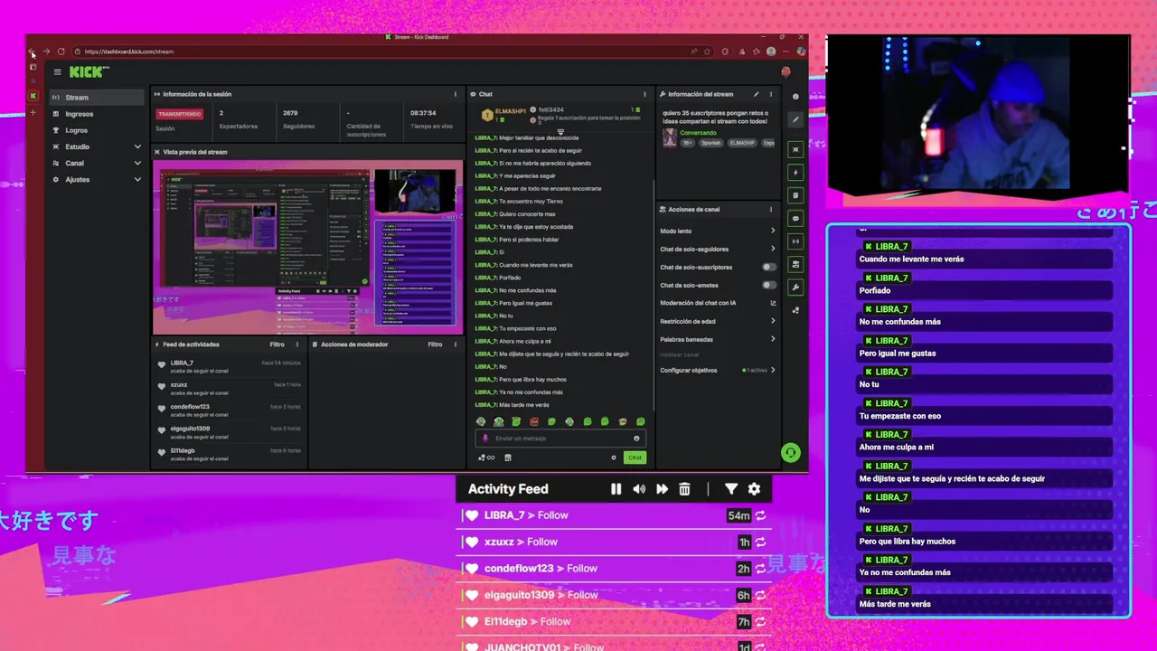Expand the Estudio menu
This screenshot has height=651, width=1157.
tap(97, 146)
